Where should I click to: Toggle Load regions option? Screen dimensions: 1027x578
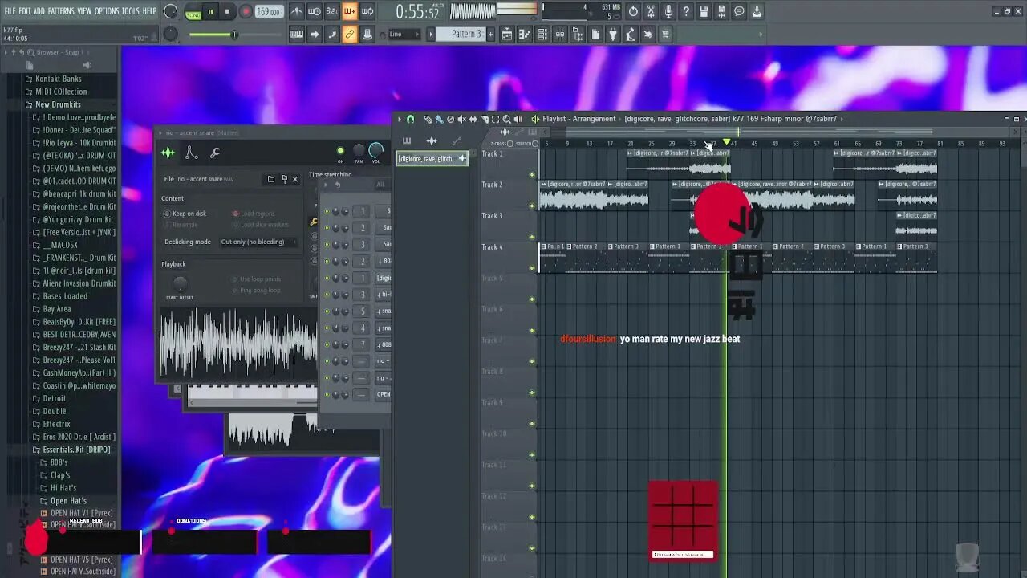[x=254, y=214]
